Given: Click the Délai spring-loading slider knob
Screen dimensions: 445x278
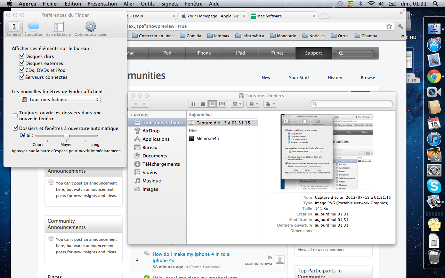Looking at the screenshot, I should pyautogui.click(x=66, y=136).
